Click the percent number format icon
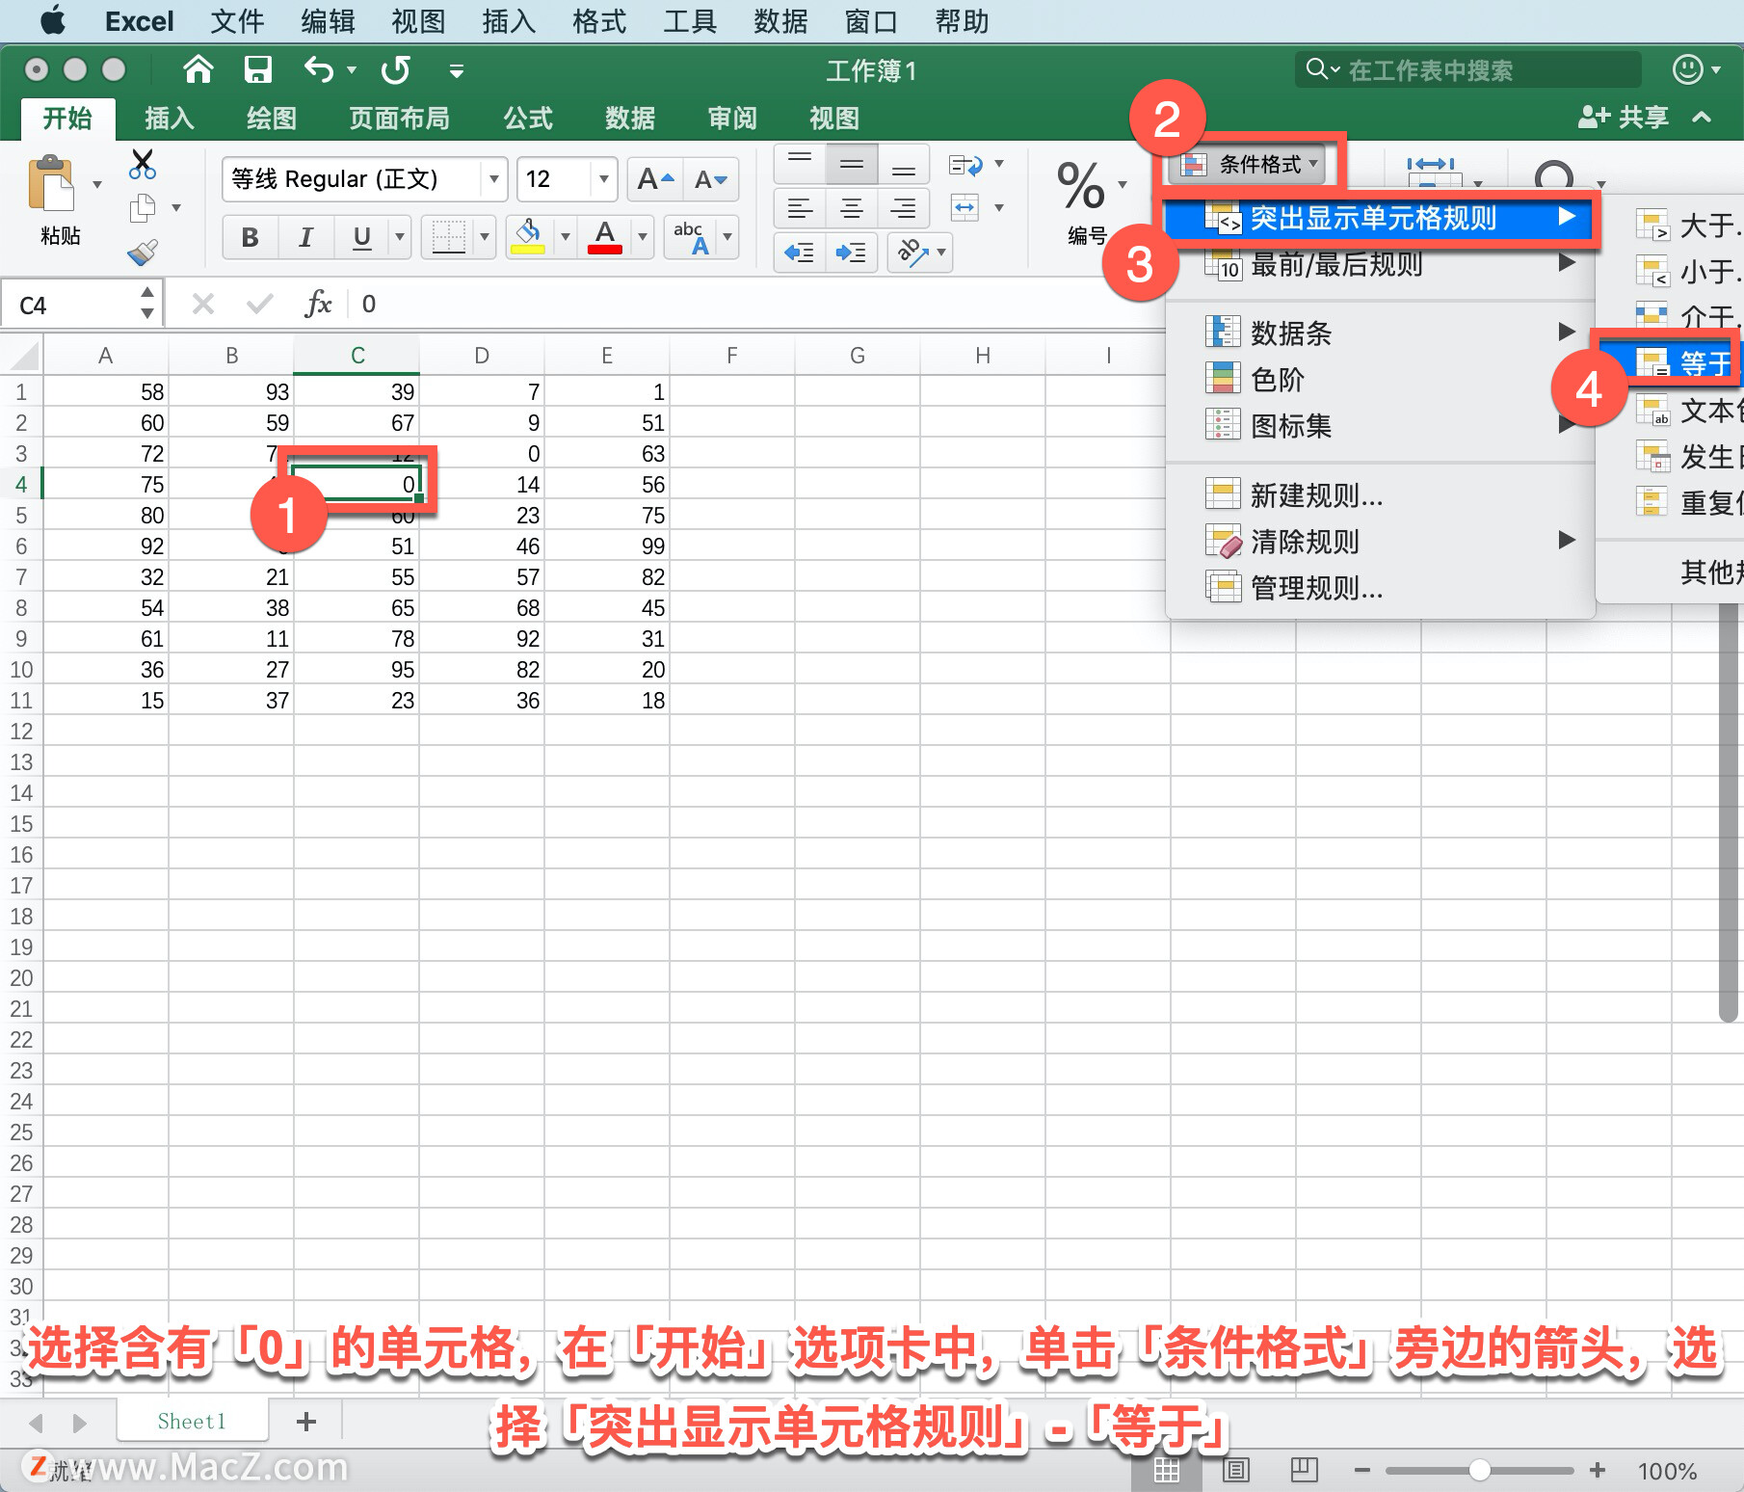This screenshot has height=1492, width=1744. click(x=1080, y=186)
